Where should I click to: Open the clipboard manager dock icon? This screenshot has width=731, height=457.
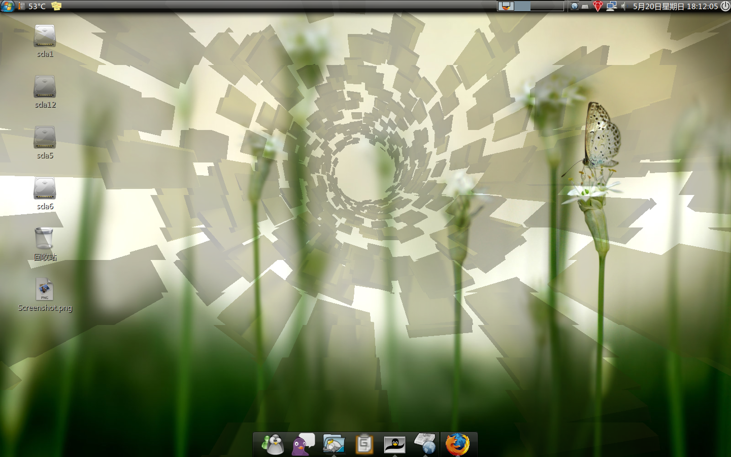point(364,445)
